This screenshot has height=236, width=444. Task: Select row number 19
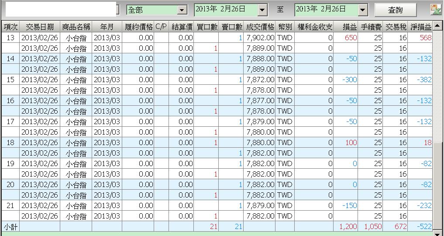(10, 163)
